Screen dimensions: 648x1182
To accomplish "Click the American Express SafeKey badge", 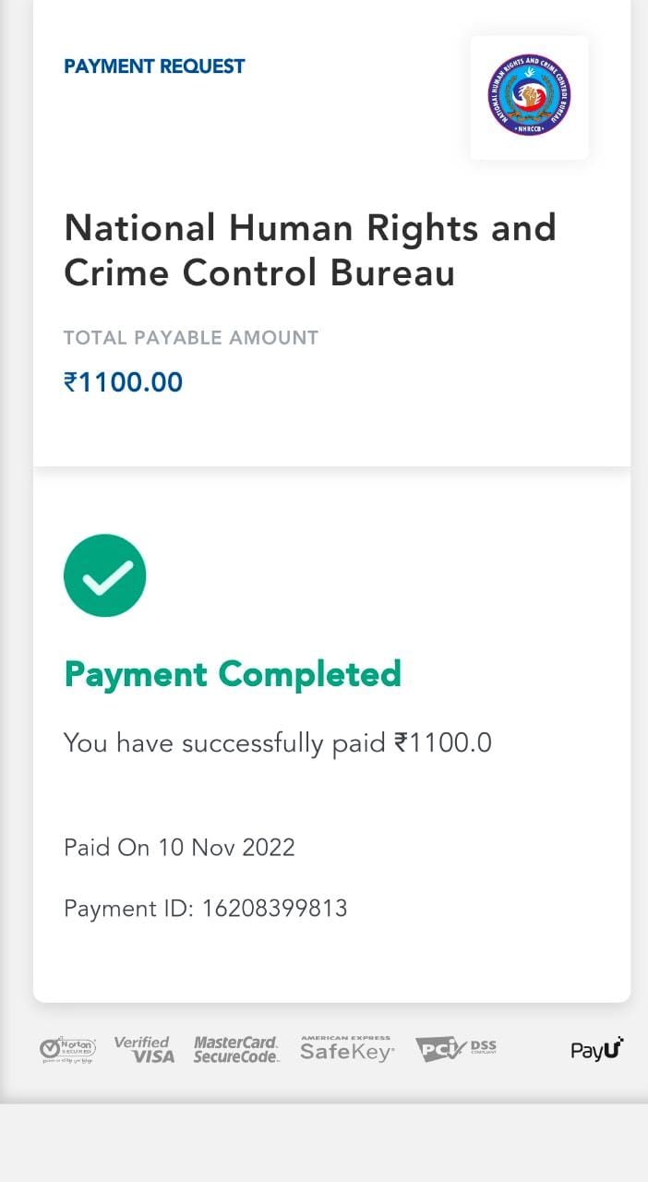I will 347,1049.
